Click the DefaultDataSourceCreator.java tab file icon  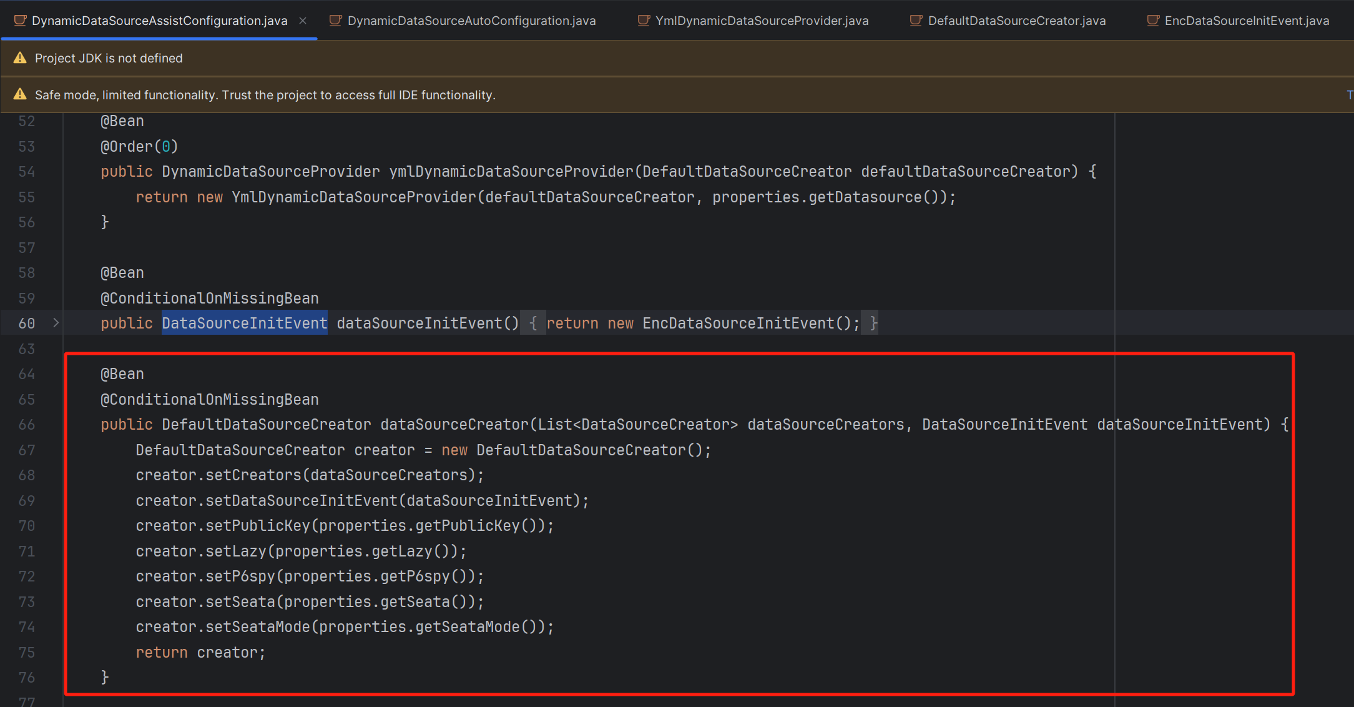916,21
